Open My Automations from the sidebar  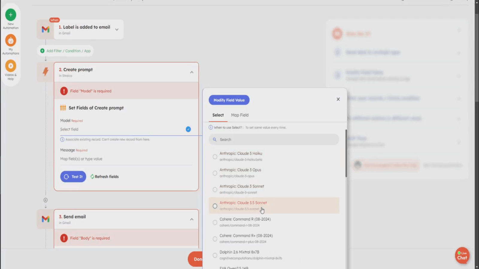pos(11,40)
